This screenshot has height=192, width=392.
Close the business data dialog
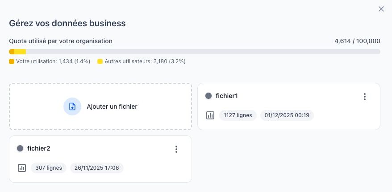(x=381, y=9)
